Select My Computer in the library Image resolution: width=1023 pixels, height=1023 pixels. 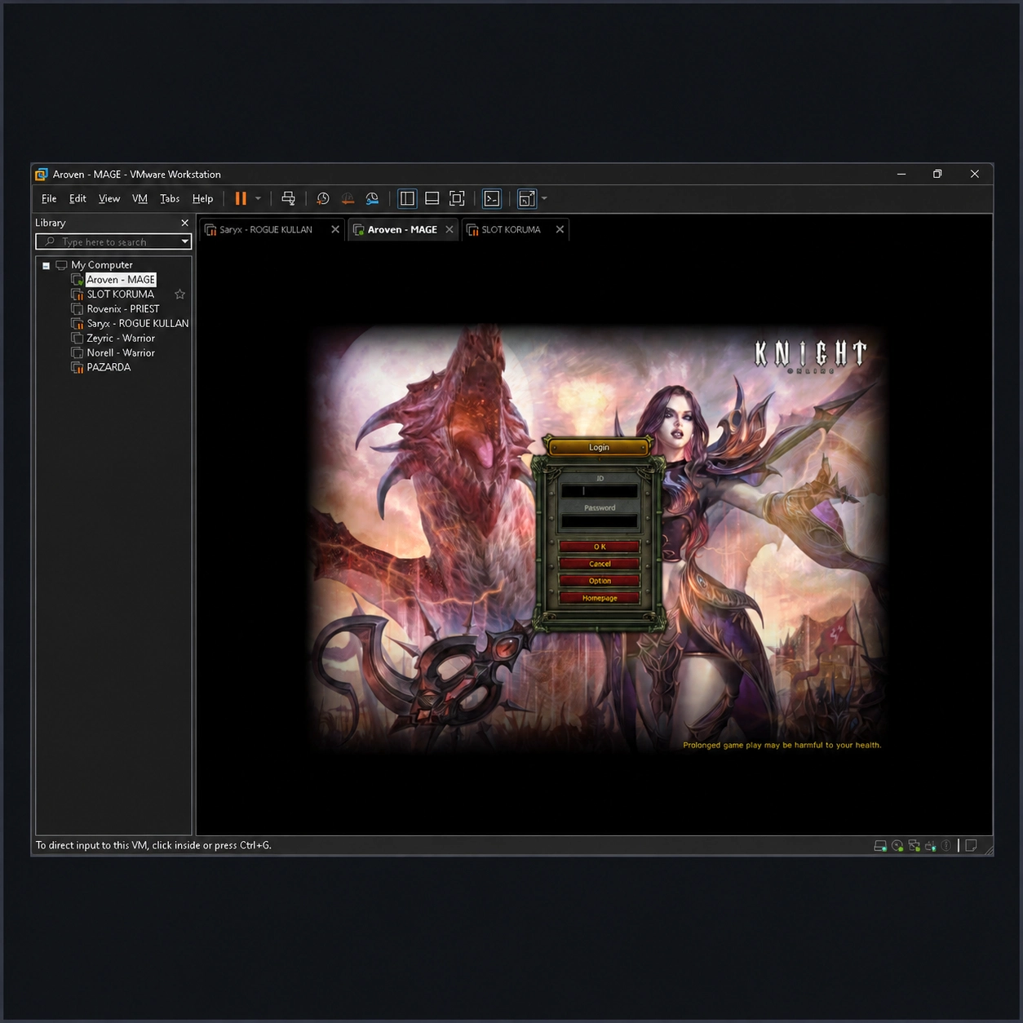[101, 265]
